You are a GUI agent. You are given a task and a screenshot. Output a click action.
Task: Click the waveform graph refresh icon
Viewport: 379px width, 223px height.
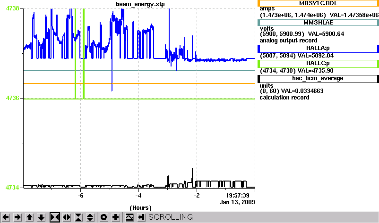pyautogui.click(x=129, y=217)
